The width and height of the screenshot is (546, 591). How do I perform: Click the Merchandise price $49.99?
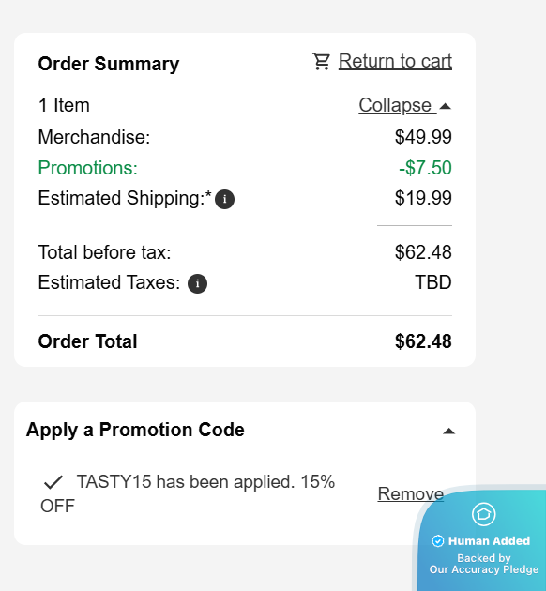tap(423, 137)
